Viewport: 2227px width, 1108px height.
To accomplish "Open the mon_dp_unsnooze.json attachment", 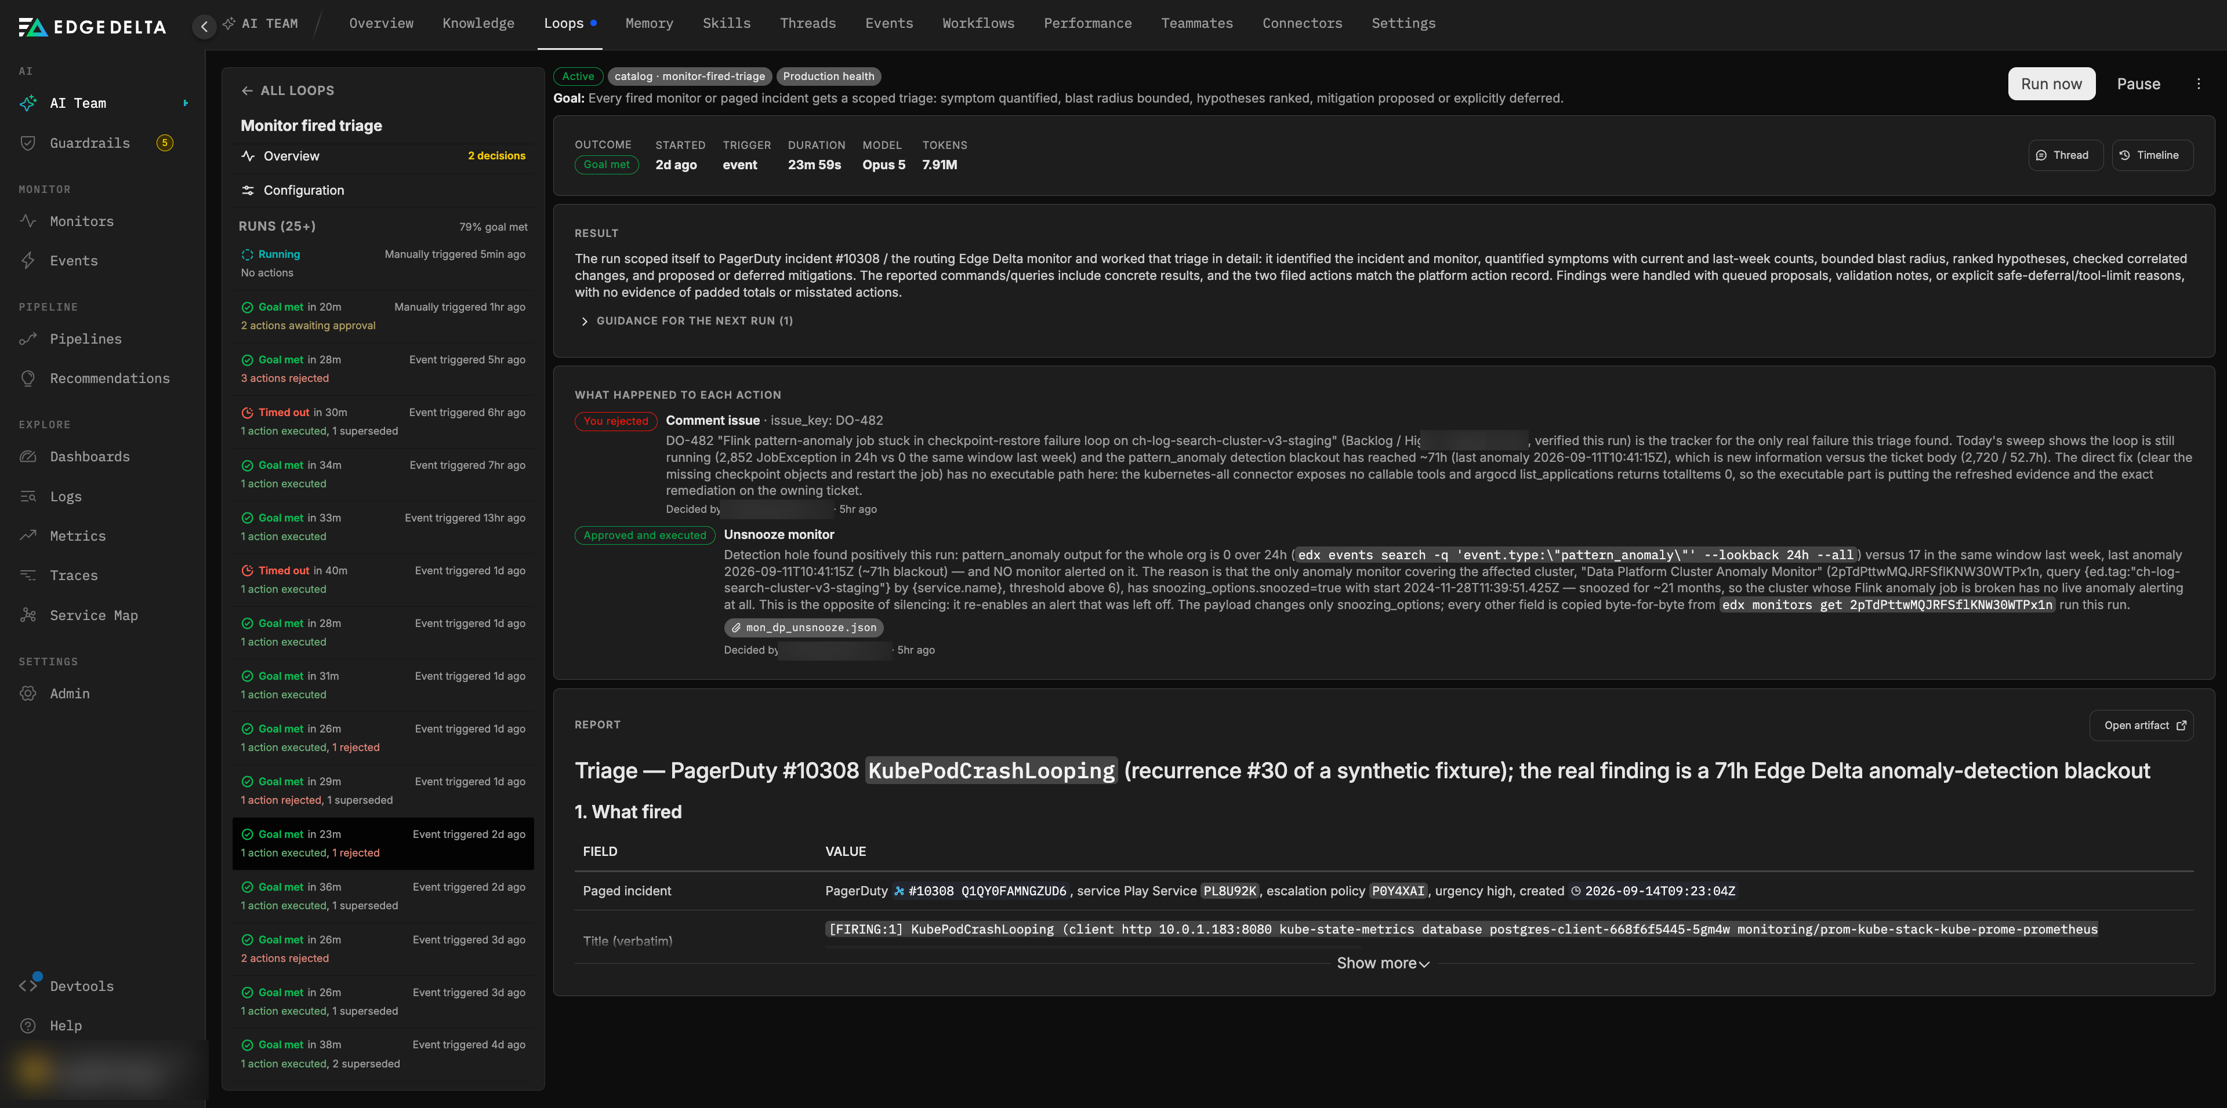I will point(803,628).
